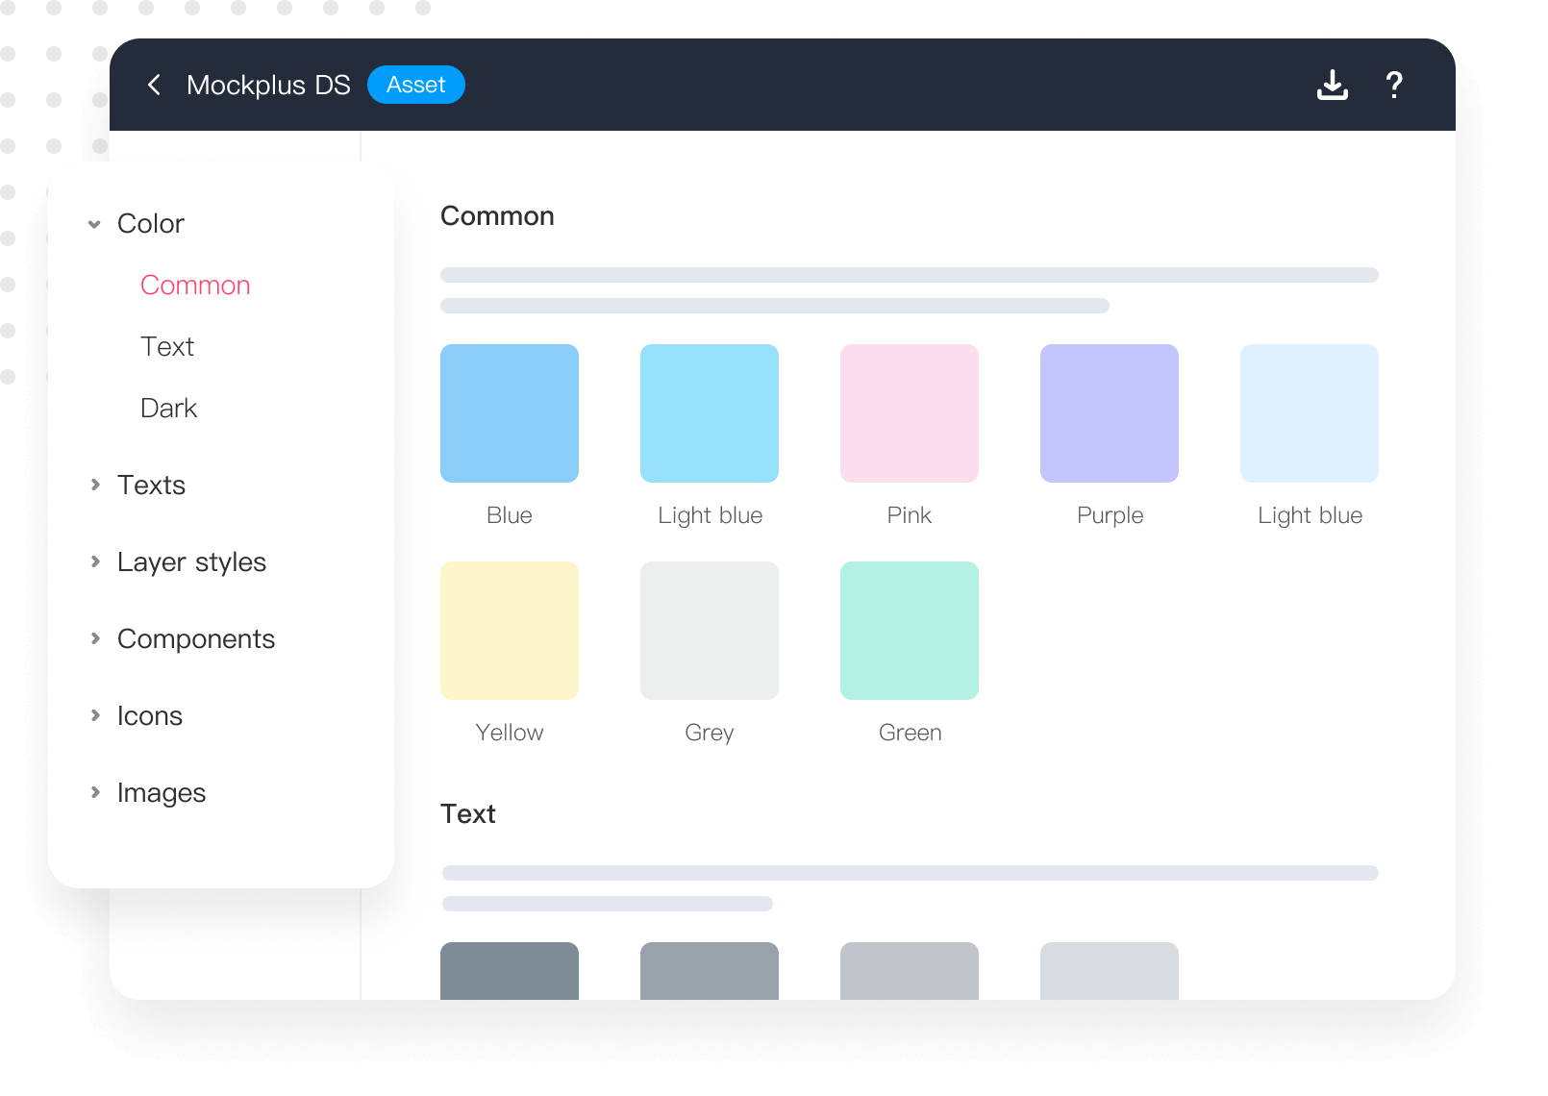This screenshot has height=1096, width=1548.
Task: Expand the Components section chevron
Action: [94, 638]
